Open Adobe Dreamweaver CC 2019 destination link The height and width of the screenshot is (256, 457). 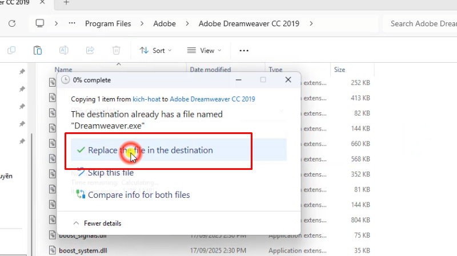click(212, 99)
